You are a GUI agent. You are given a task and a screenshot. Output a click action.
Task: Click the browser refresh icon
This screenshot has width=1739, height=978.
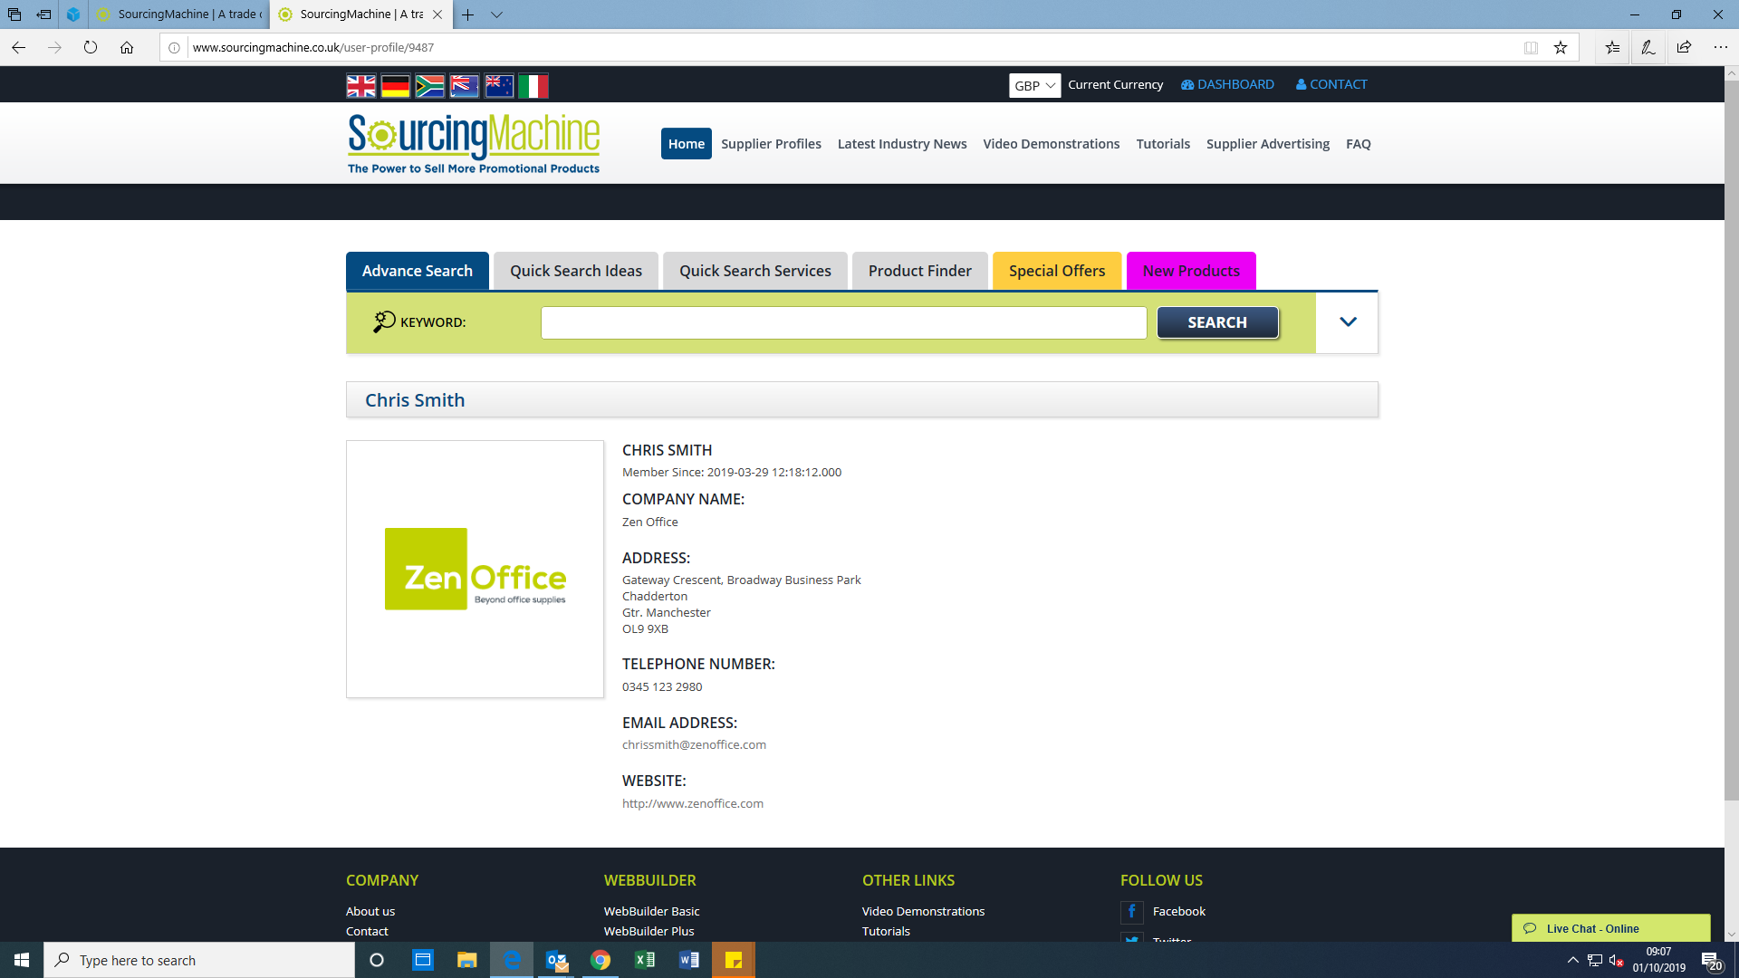coord(91,48)
